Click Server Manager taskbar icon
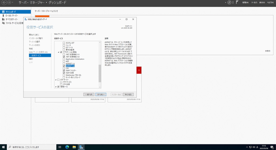The image size is (276, 150). coord(81,147)
